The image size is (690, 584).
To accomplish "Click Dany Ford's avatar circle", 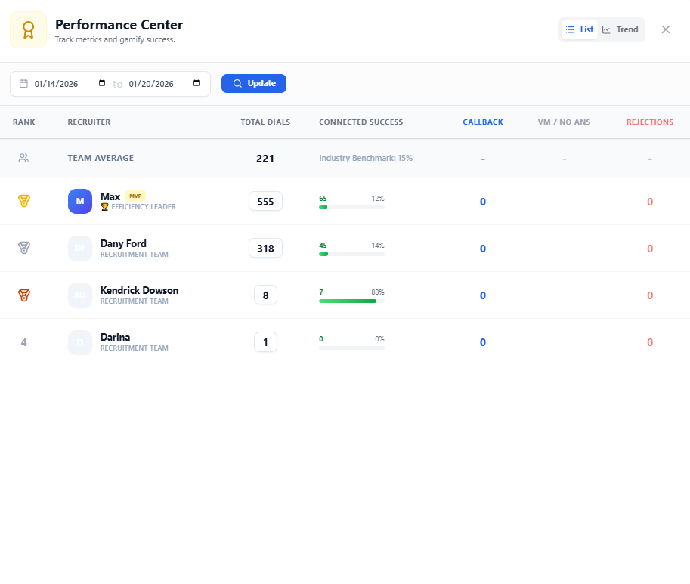I will pyautogui.click(x=80, y=248).
